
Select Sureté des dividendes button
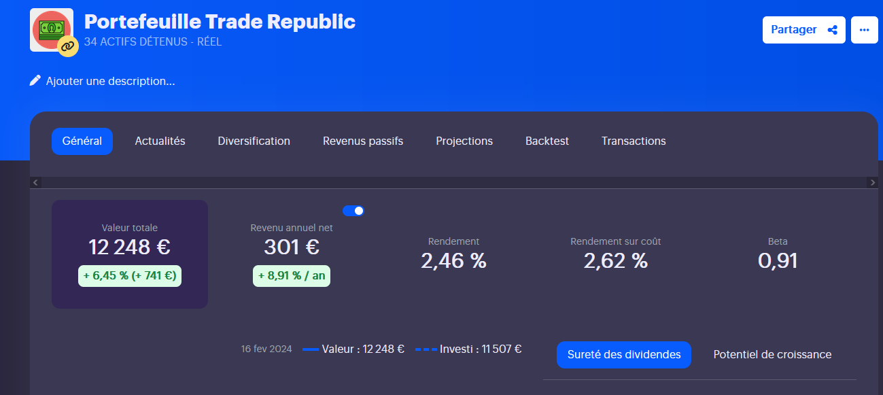(x=624, y=355)
